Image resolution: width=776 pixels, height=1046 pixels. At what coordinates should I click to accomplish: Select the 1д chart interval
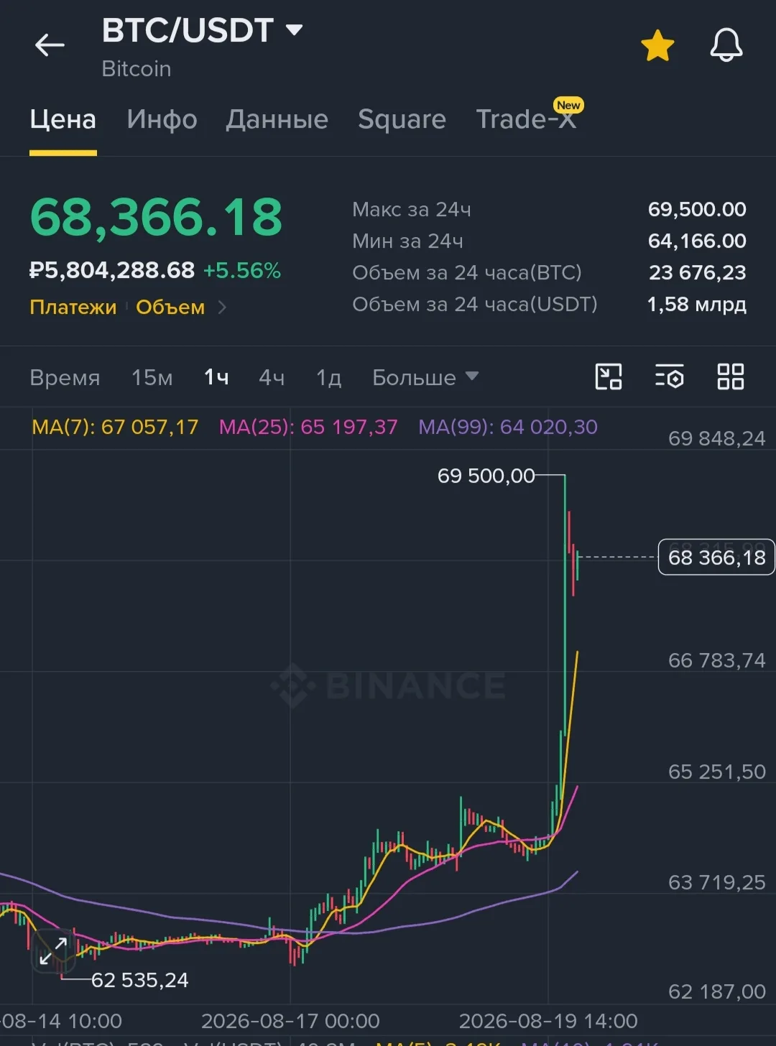[328, 378]
